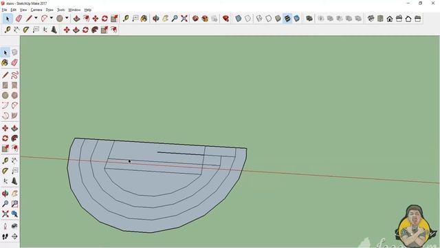
Task: Select the Orbit tool in top toolbar
Action: coord(156,19)
